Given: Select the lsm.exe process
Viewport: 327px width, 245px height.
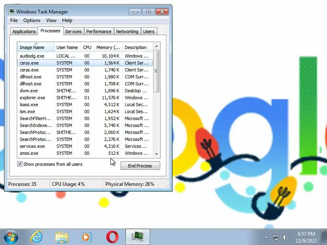Looking at the screenshot, I should [x=85, y=111].
